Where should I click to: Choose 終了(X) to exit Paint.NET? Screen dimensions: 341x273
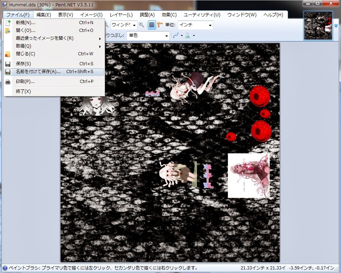(x=54, y=91)
